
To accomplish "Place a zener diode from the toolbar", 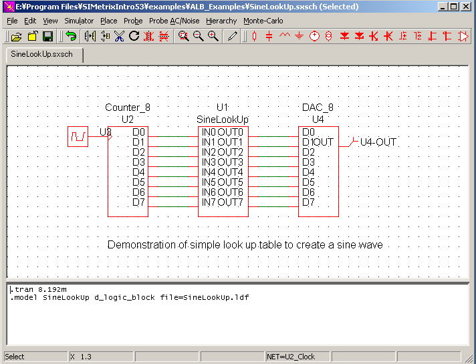I will click(359, 36).
